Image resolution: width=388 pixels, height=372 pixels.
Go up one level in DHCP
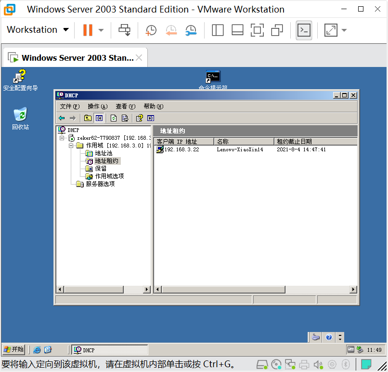(x=88, y=118)
